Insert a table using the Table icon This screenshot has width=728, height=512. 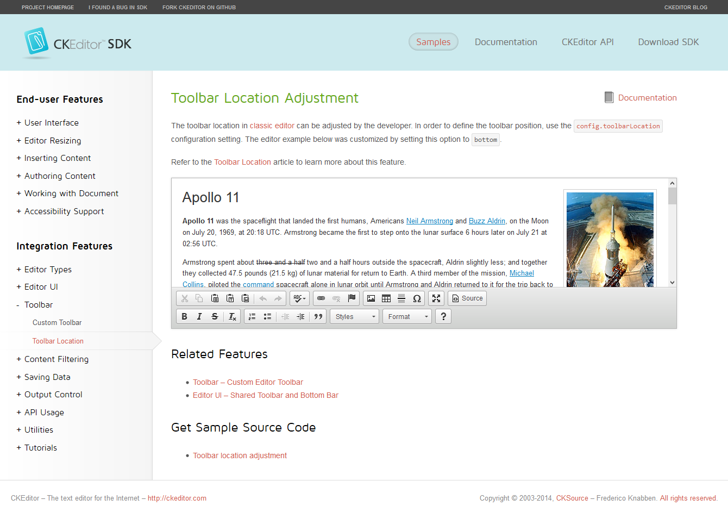(386, 298)
